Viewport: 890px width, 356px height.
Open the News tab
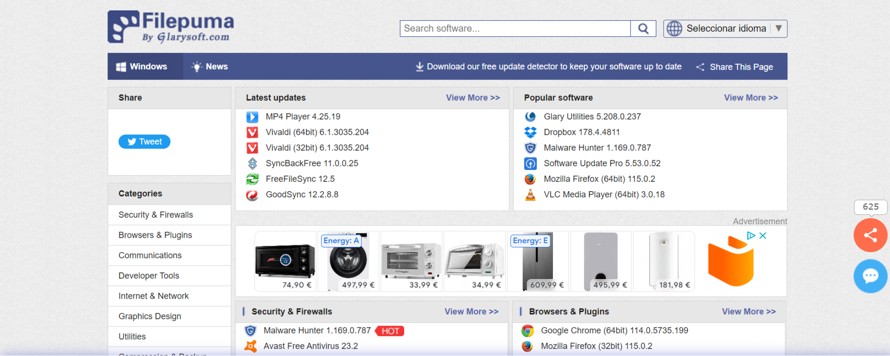click(x=210, y=67)
